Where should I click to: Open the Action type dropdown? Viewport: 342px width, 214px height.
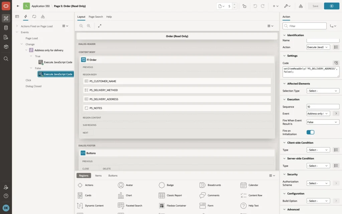318,47
